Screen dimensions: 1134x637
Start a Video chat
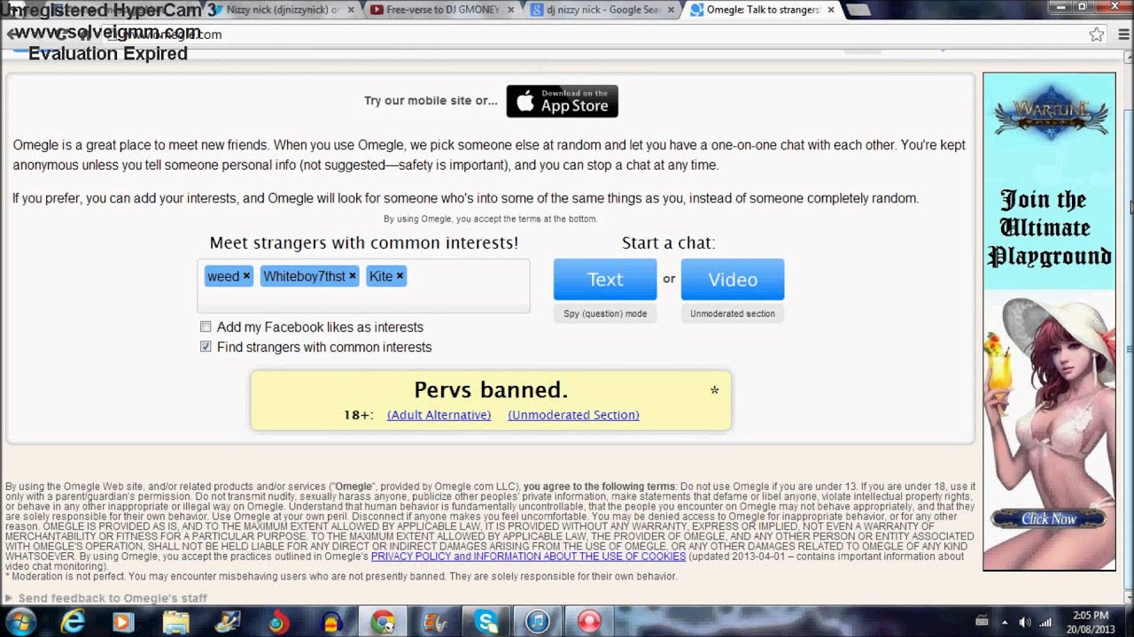tap(733, 280)
